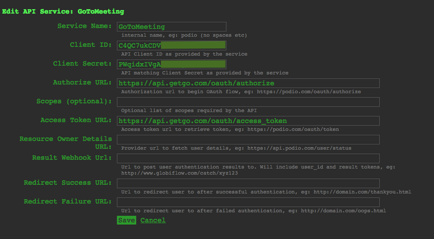The width and height of the screenshot is (434, 239).
Task: Click the Result Webhook Url input field
Action: point(248,158)
